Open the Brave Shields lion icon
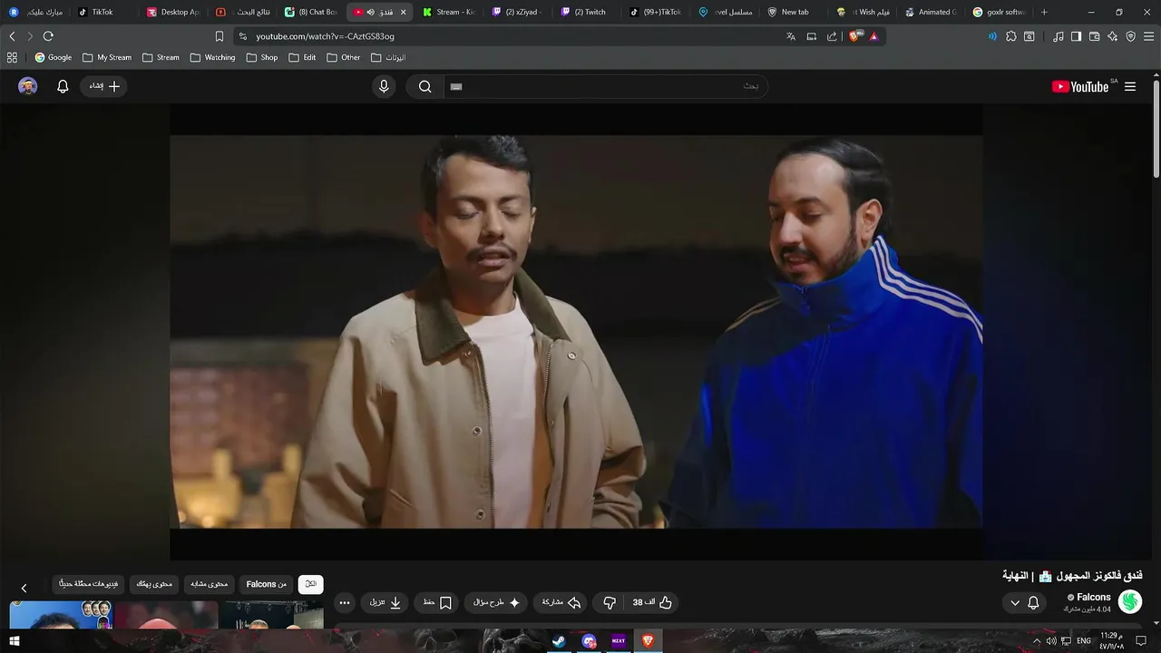Image resolution: width=1161 pixels, height=653 pixels. tap(854, 36)
